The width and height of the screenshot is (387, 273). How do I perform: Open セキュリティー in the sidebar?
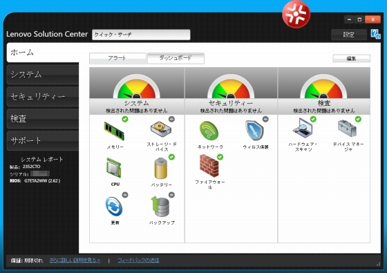[x=43, y=97]
